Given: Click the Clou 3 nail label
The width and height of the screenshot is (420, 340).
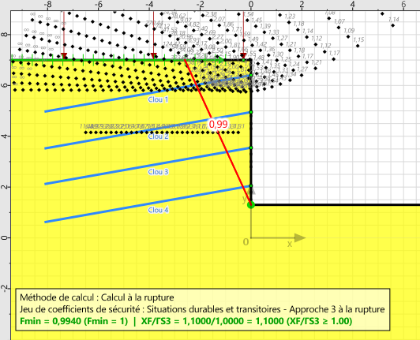Looking at the screenshot, I should point(158,172).
